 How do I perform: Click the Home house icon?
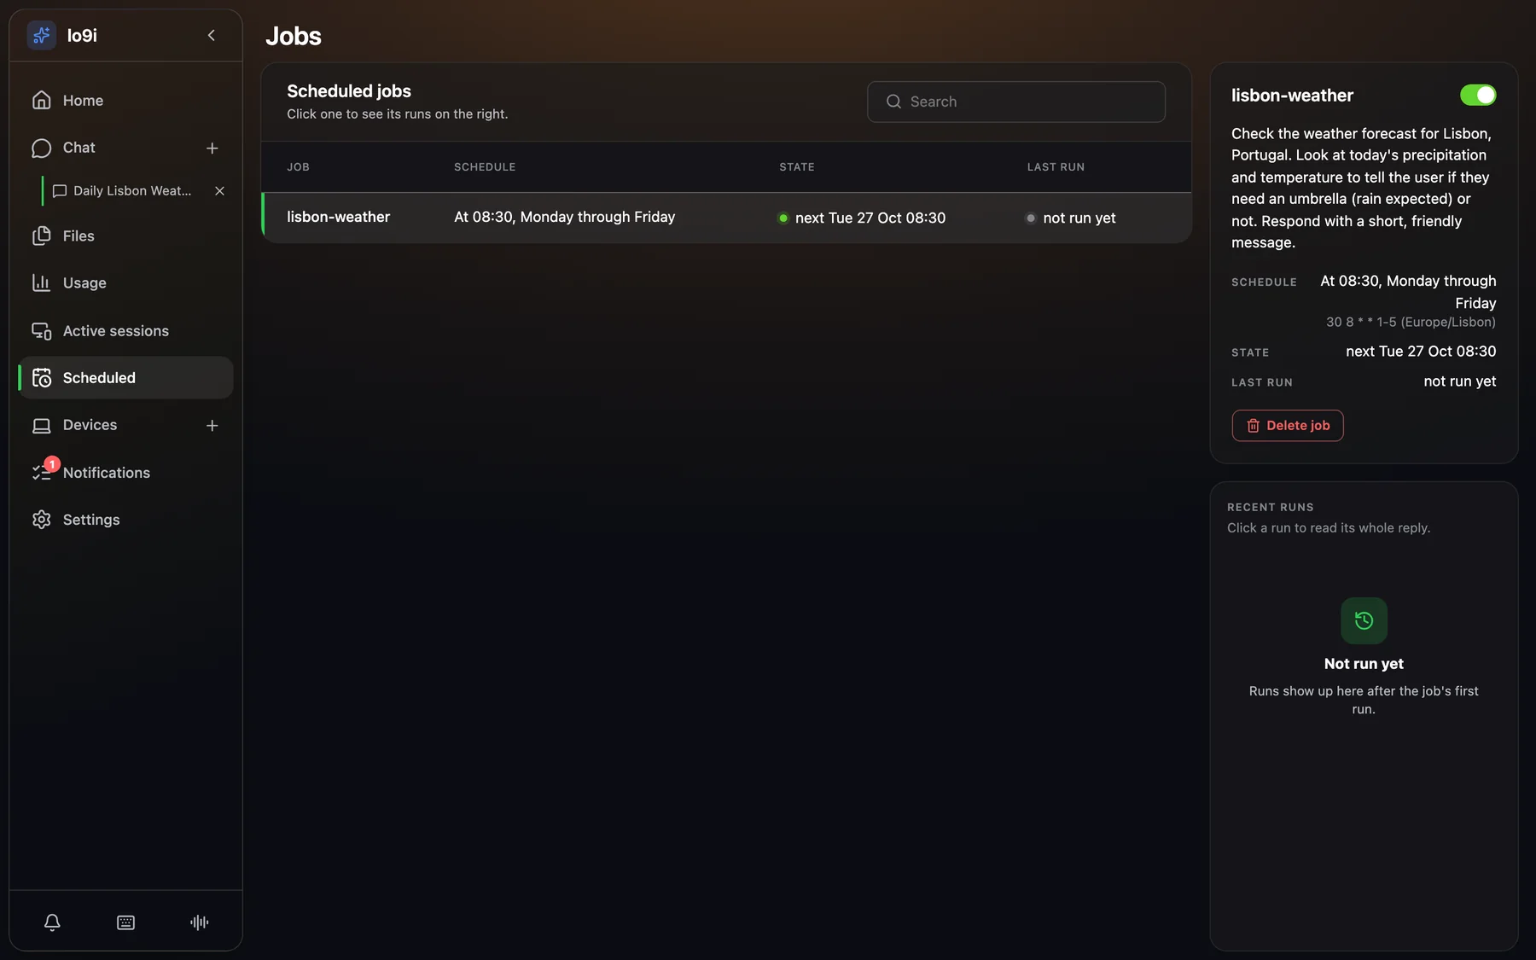[41, 101]
